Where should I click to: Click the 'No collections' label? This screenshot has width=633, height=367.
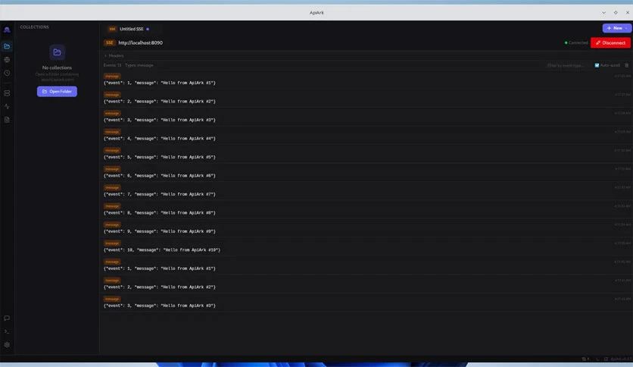pos(57,67)
